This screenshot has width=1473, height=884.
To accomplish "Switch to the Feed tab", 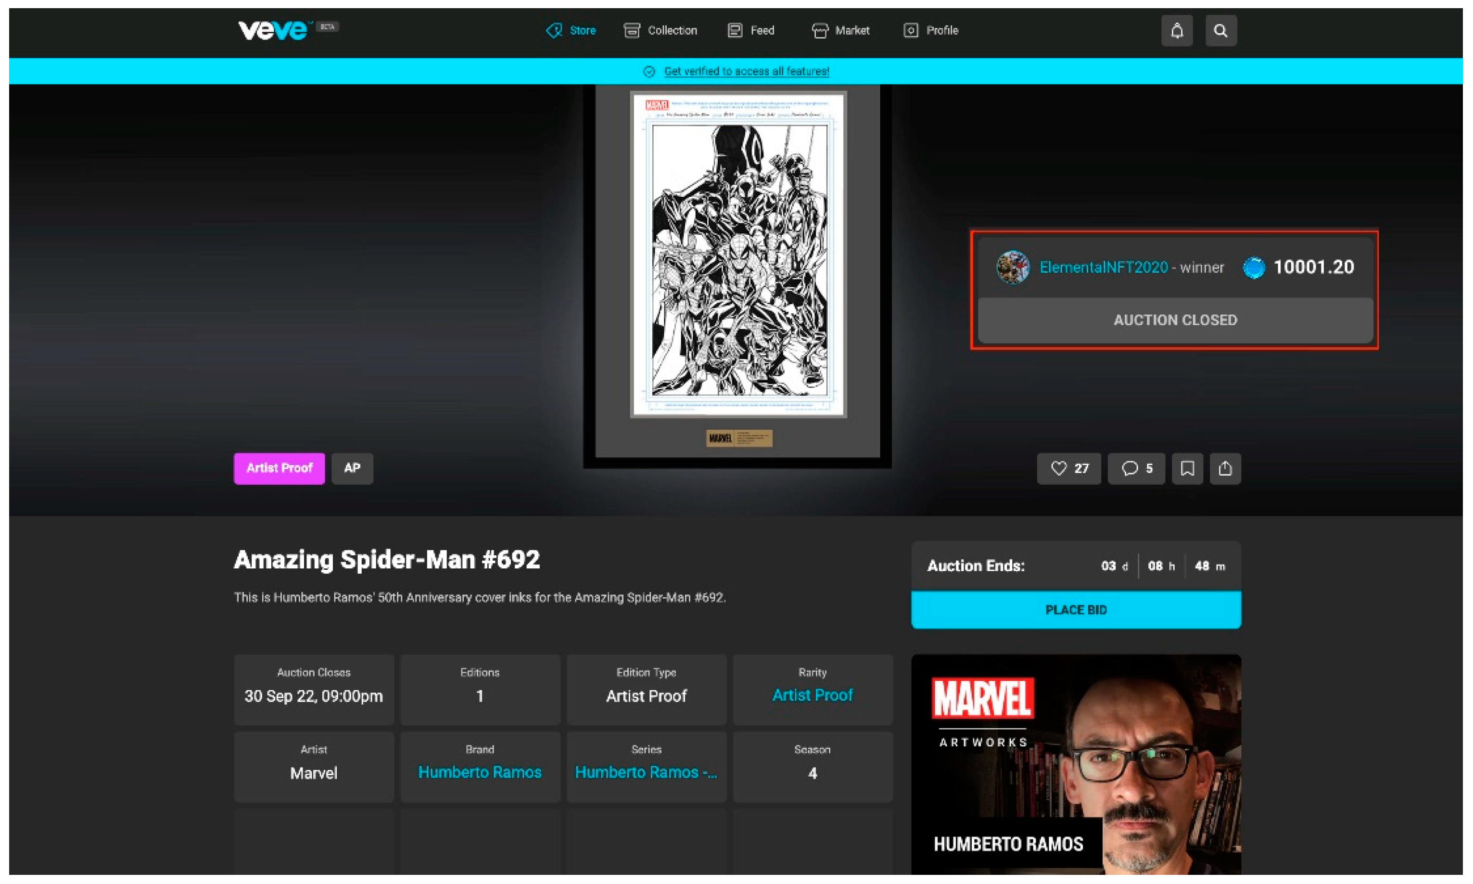I will click(x=751, y=30).
